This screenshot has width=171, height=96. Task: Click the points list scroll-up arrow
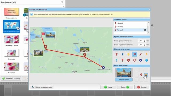coord(148,23)
